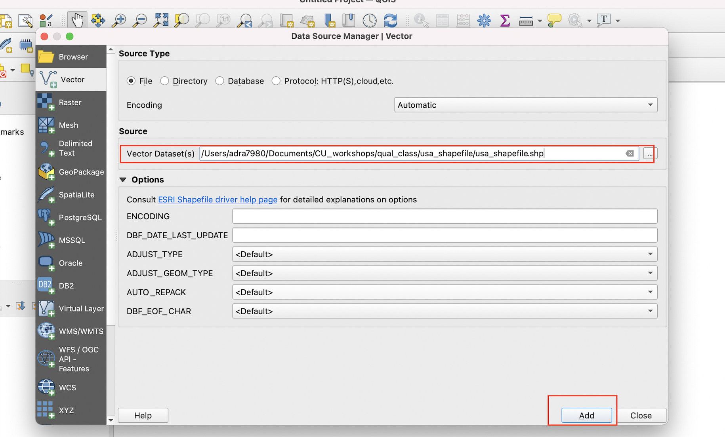Open the ESRI Shapefile driver help page
Image resolution: width=725 pixels, height=437 pixels.
tap(217, 200)
